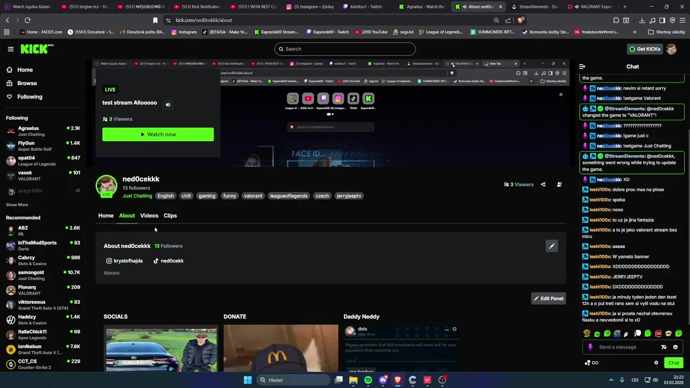The image size is (690, 388).
Task: Reload the page
Action: pos(27,20)
